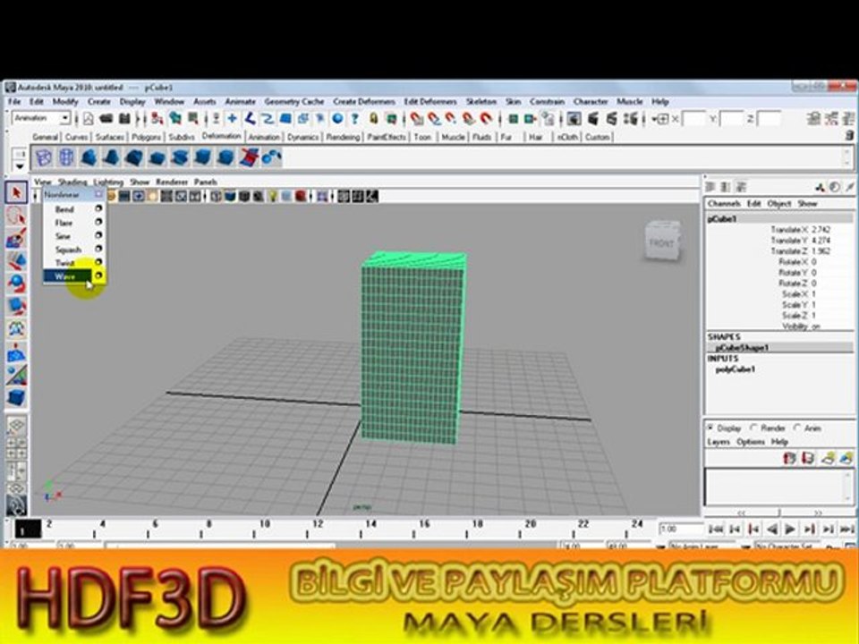
Task: Show Channel Box layout icon on right panel
Action: (711, 187)
